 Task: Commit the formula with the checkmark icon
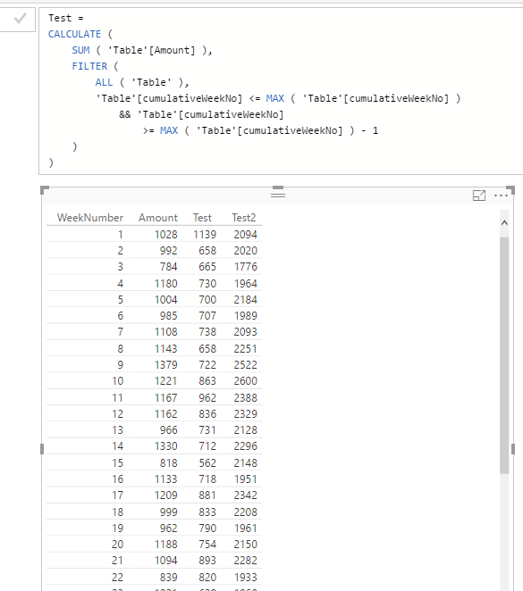coord(20,18)
